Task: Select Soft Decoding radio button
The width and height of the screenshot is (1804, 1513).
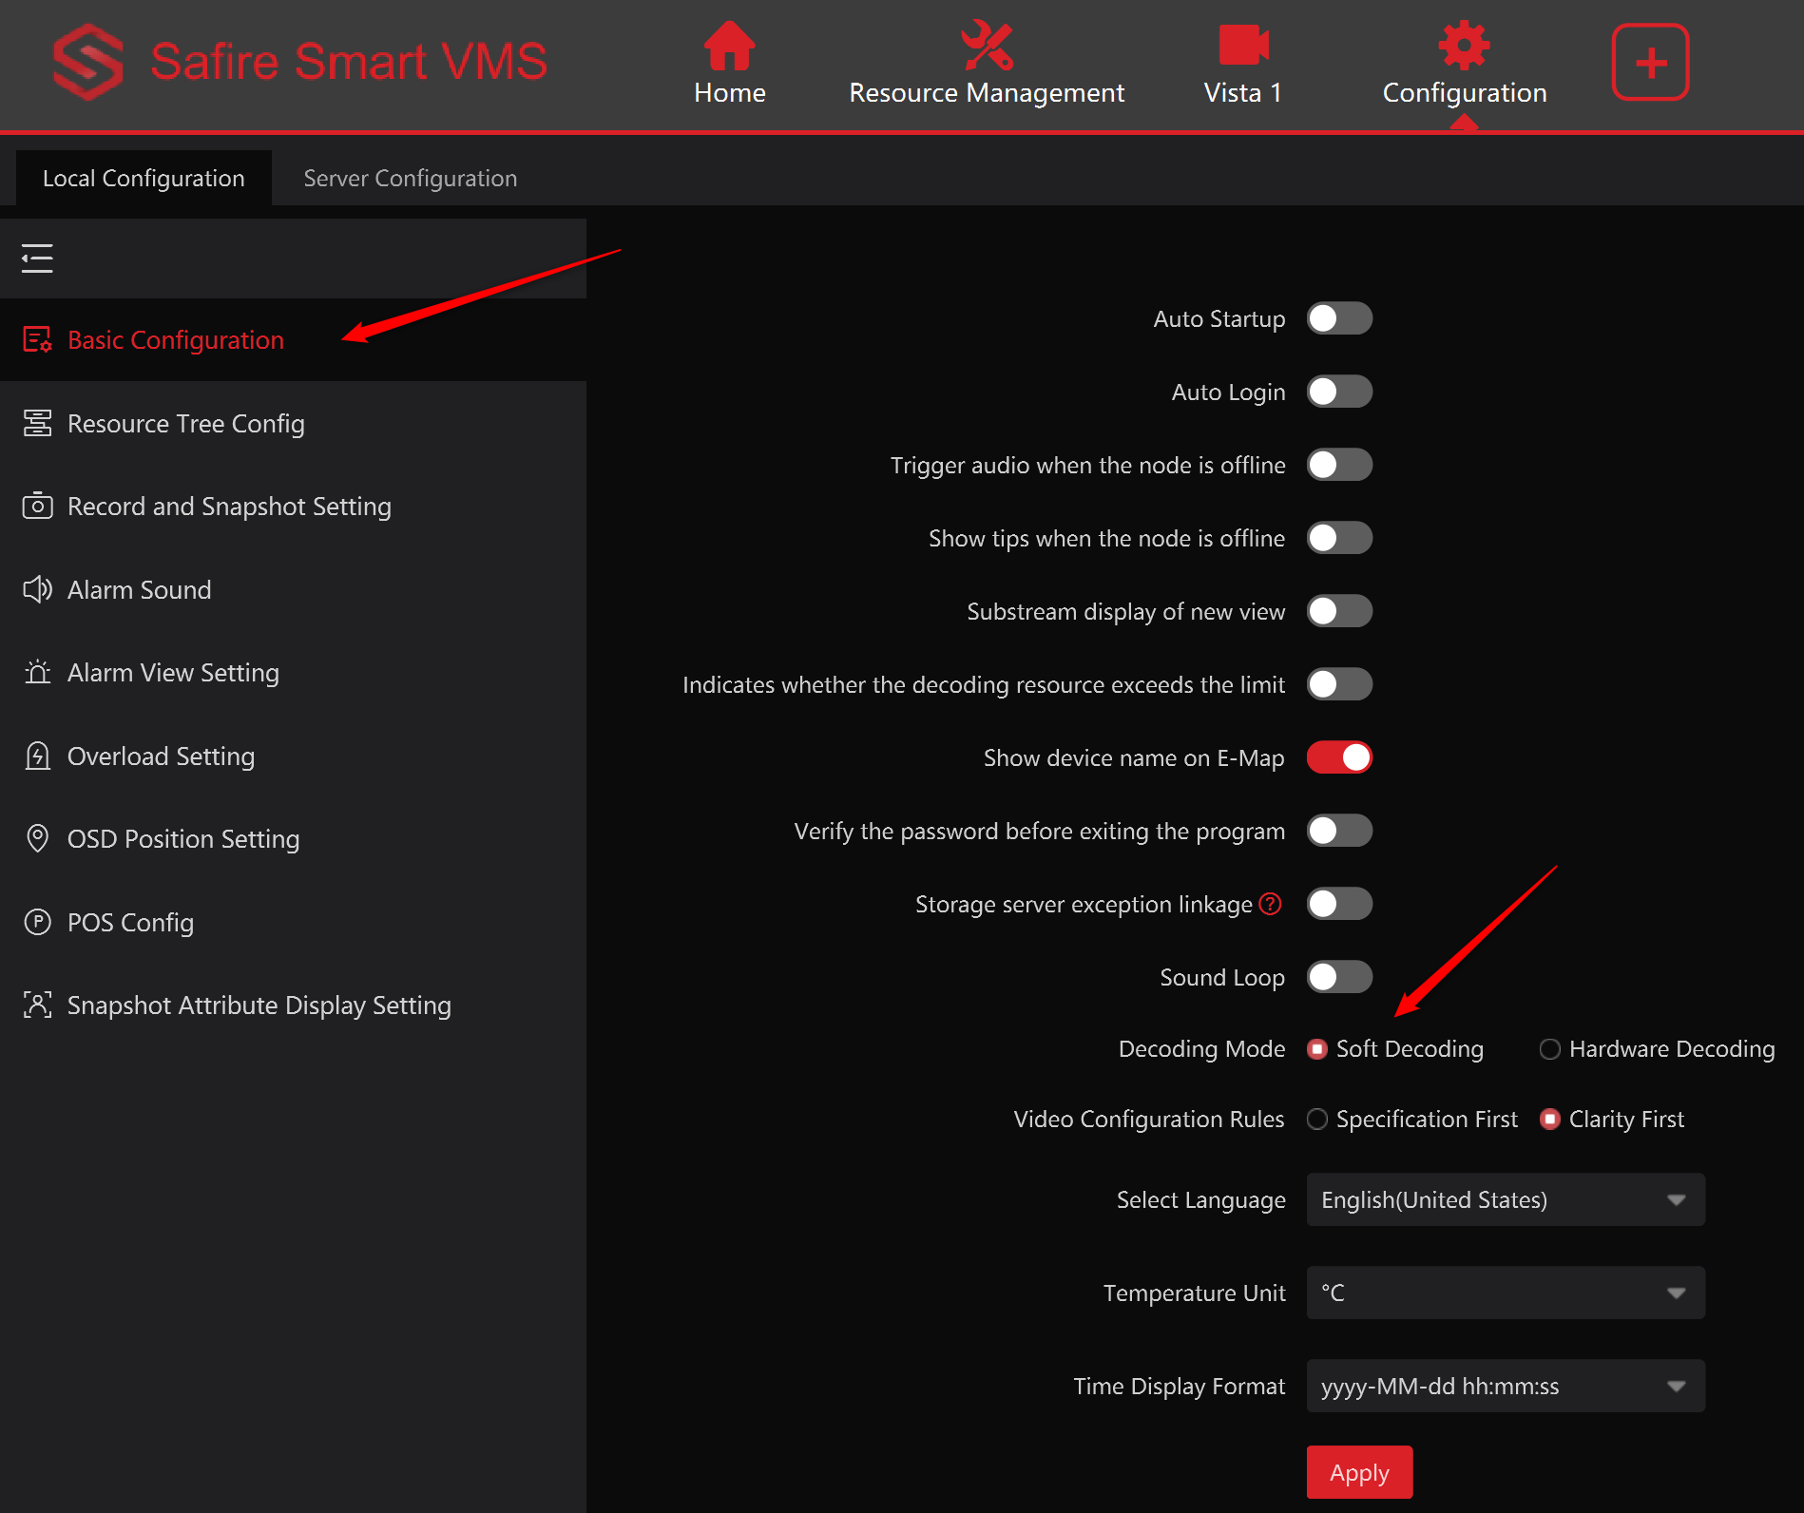Action: click(x=1317, y=1049)
